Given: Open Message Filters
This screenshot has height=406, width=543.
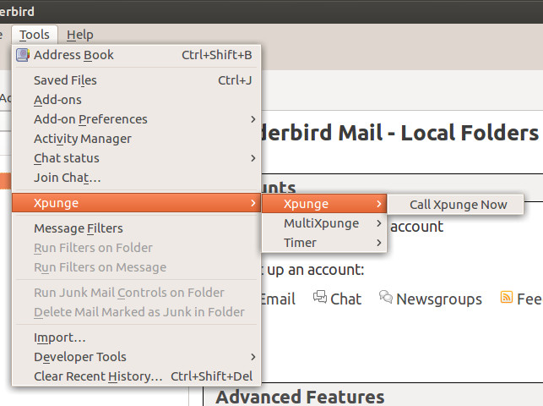Looking at the screenshot, I should coord(136,228).
